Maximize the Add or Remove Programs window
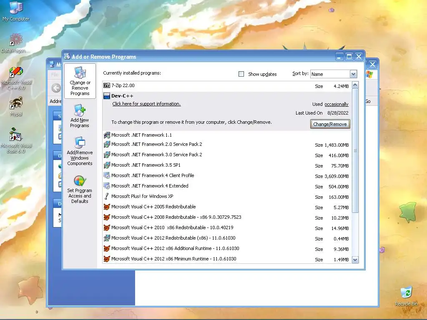Image resolution: width=427 pixels, height=320 pixels. [x=349, y=57]
